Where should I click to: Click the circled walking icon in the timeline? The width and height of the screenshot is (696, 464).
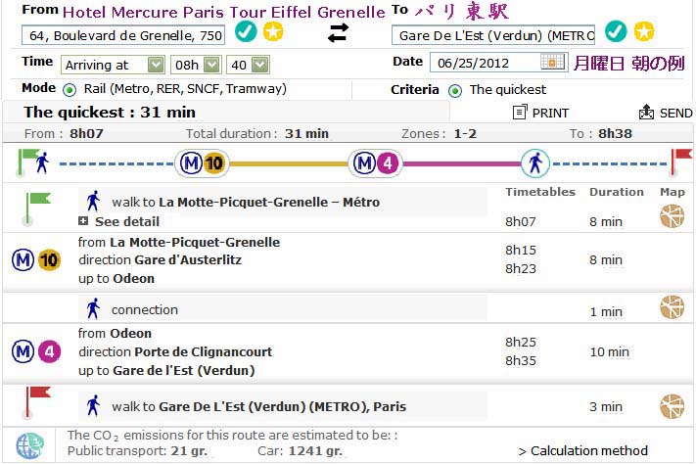click(535, 163)
